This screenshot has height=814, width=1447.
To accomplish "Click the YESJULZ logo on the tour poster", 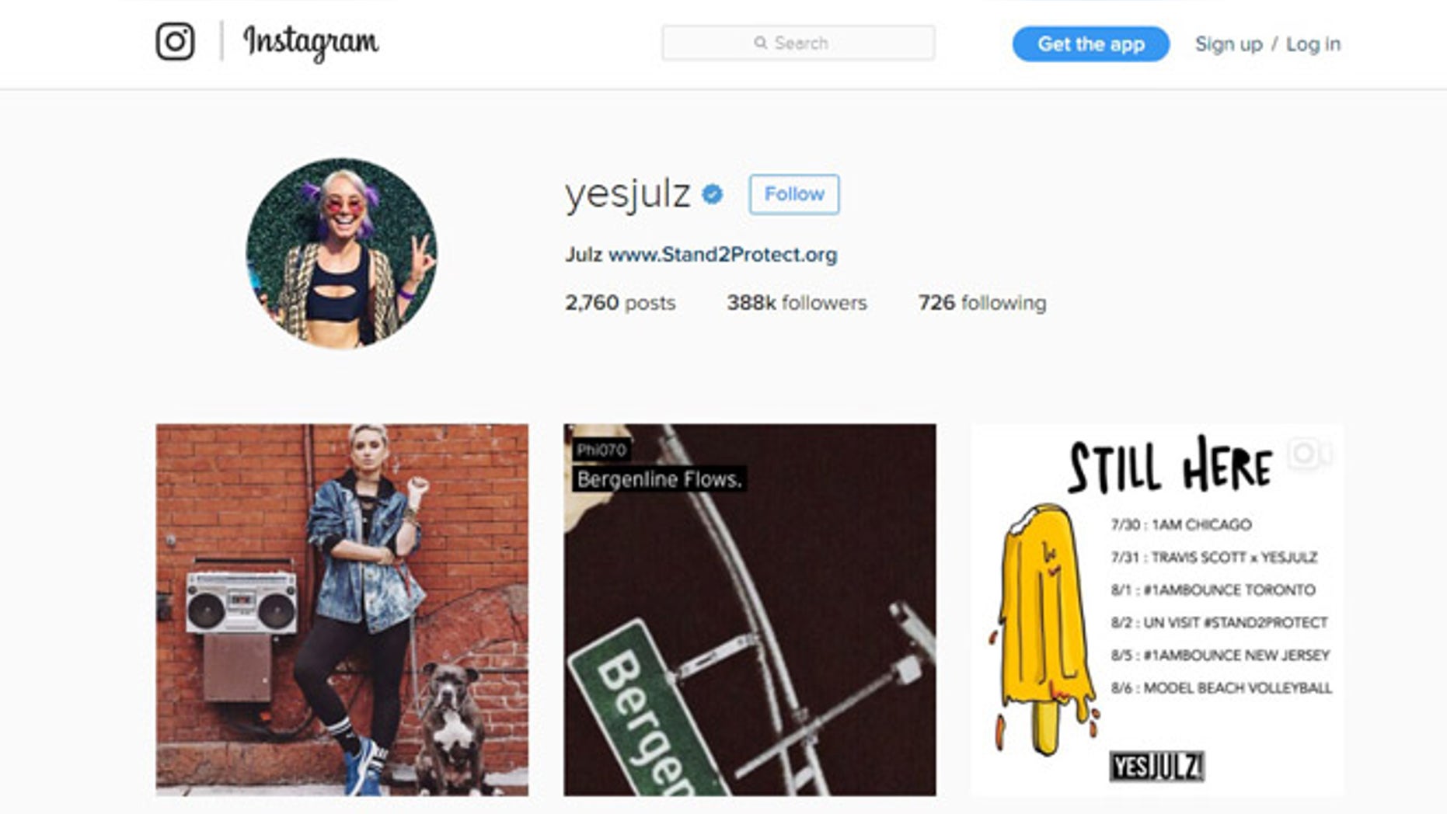I will click(1156, 767).
